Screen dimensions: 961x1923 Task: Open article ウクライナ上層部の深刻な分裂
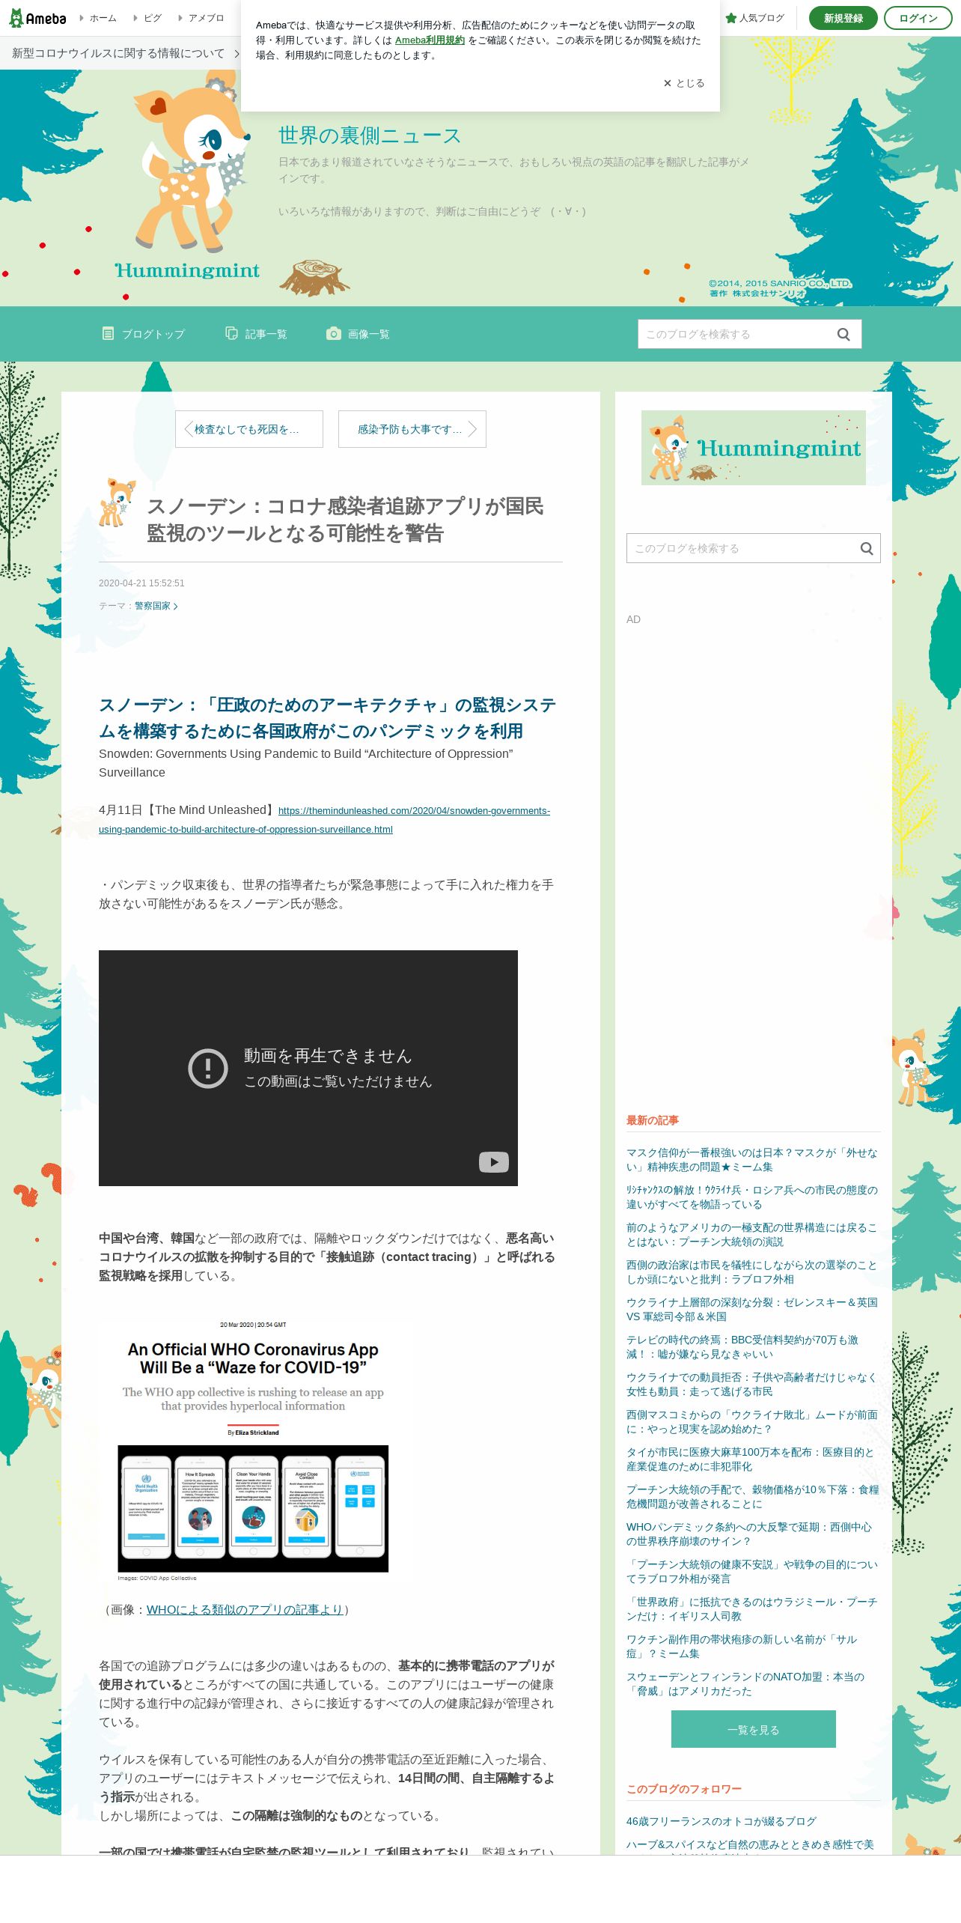click(752, 1310)
